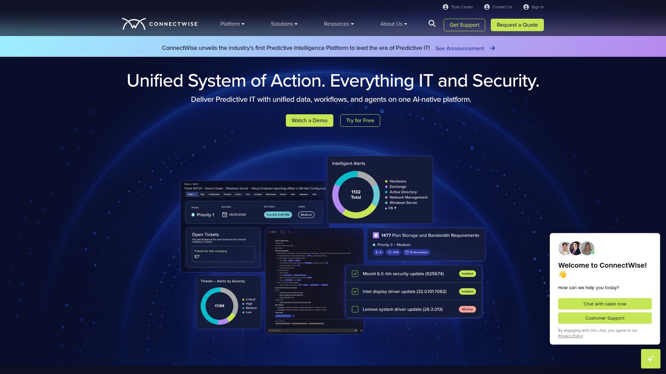Toggle the Msxml 6.0 rtm security update checkbox

(x=355, y=274)
